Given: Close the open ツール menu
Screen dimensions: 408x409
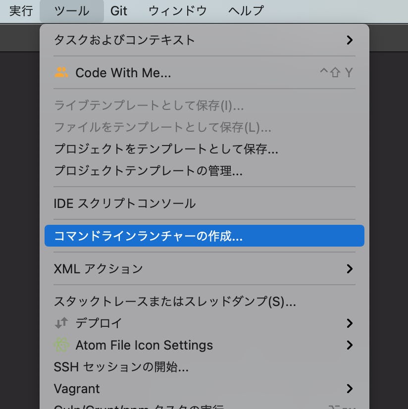Looking at the screenshot, I should [x=72, y=11].
